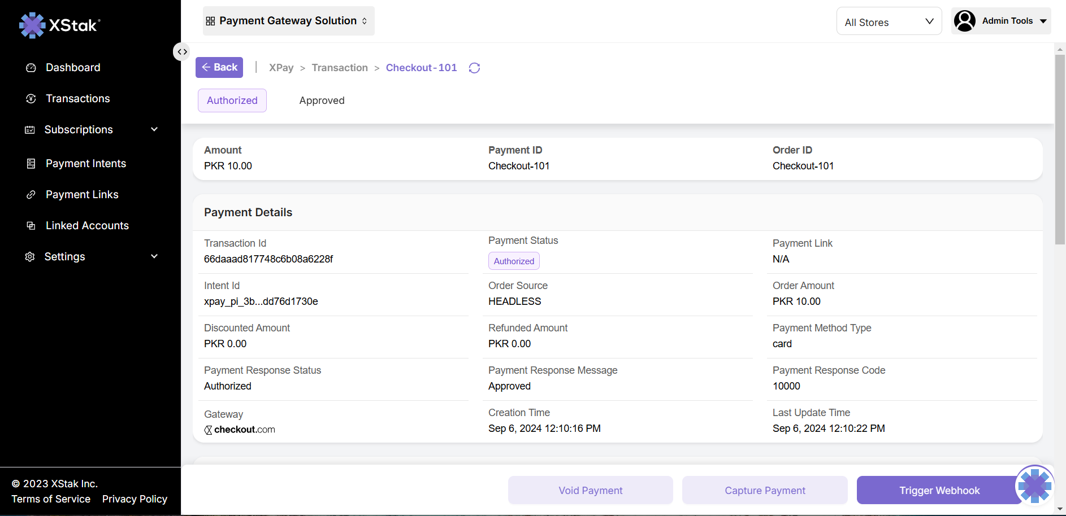
Task: Open the Payment Gateway Solution switcher
Action: pos(288,21)
